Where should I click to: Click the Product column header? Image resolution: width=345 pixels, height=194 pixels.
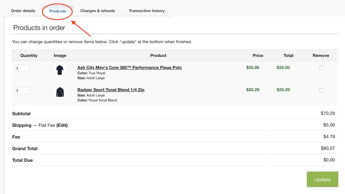158,55
